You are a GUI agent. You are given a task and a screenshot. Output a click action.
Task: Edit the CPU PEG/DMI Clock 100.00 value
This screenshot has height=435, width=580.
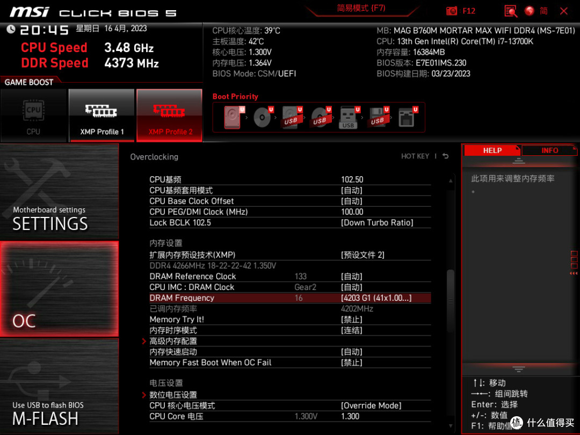click(x=352, y=212)
